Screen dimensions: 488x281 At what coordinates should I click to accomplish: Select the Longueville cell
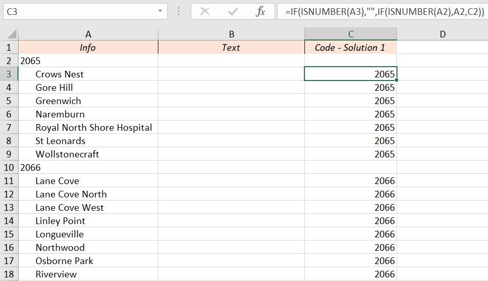(x=88, y=234)
